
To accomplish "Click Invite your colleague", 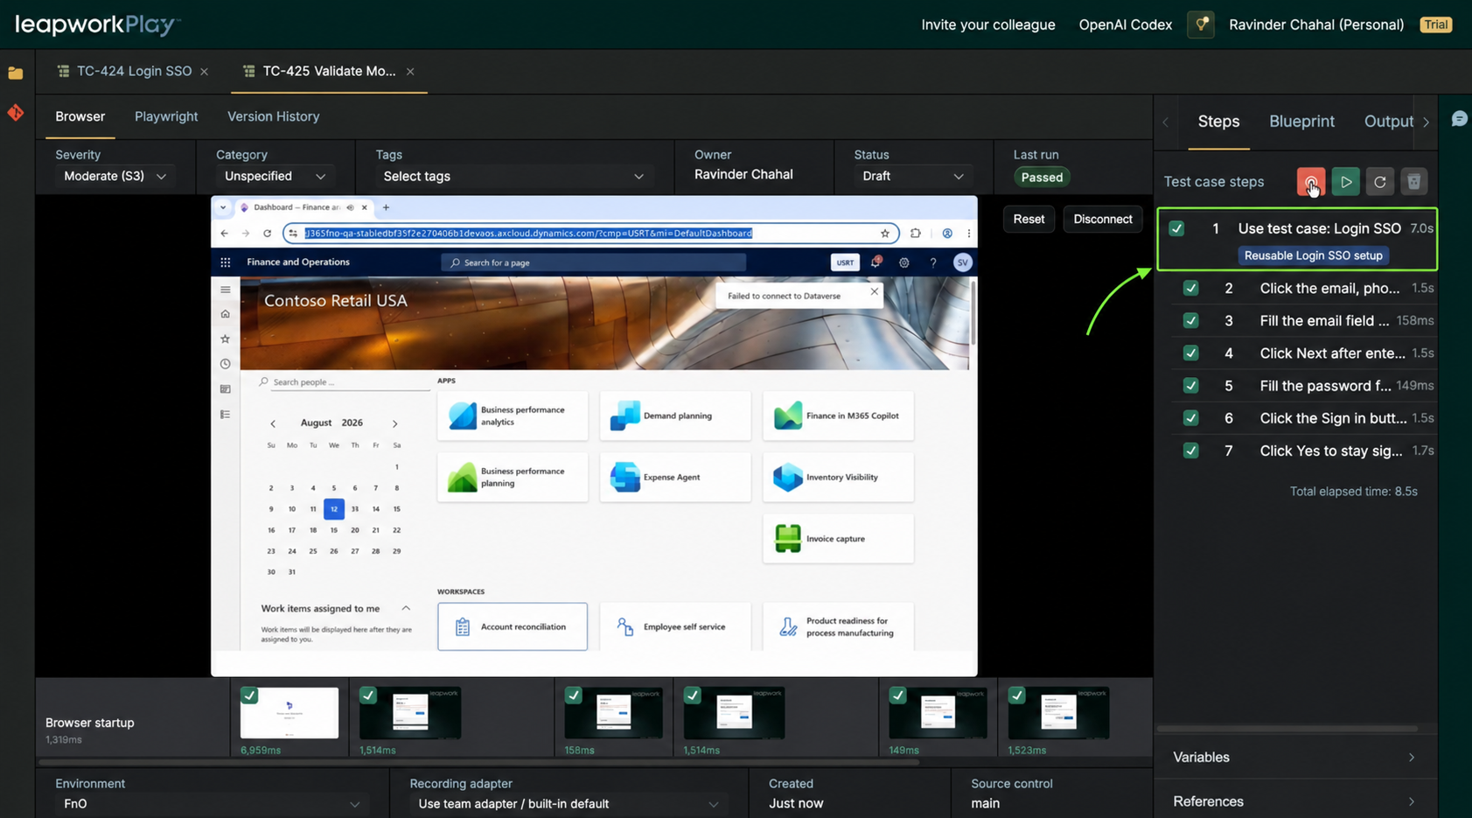I will click(988, 24).
